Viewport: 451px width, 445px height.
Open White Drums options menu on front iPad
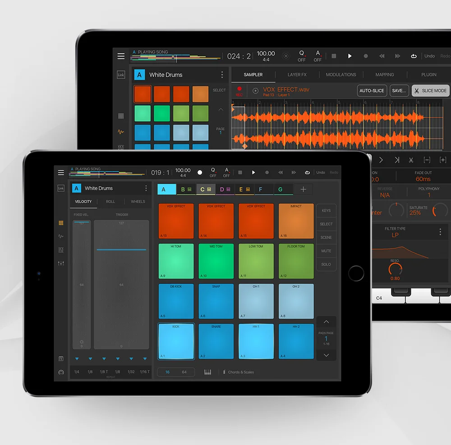(146, 188)
